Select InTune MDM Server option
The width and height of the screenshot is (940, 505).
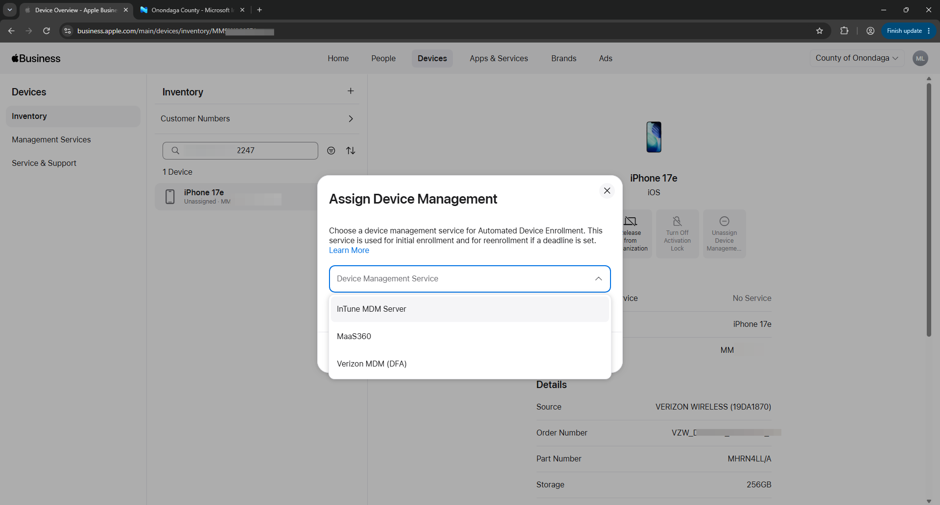click(470, 309)
